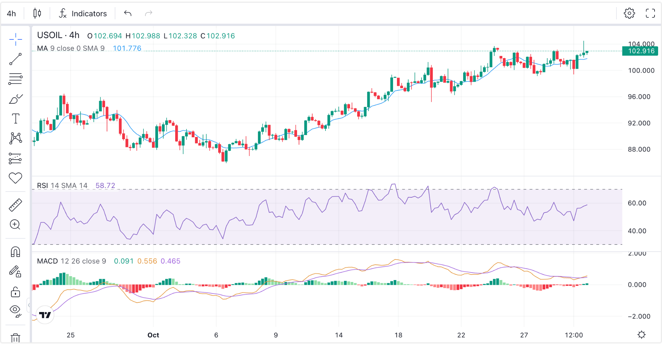This screenshot has width=662, height=344.
Task: Undo the last chart action
Action: [x=128, y=13]
